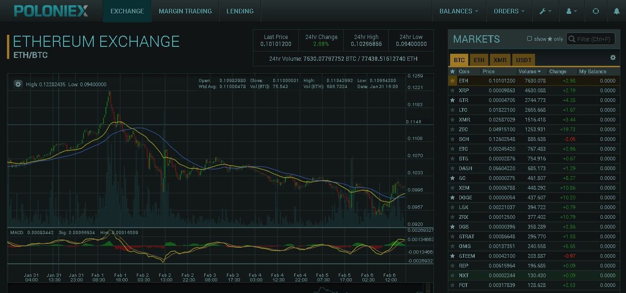This screenshot has width=626, height=293.
Task: Click the star column header in Markets
Action: pos(452,71)
